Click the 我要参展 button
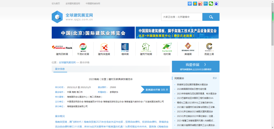This screenshot has height=129, width=274. 196,67
